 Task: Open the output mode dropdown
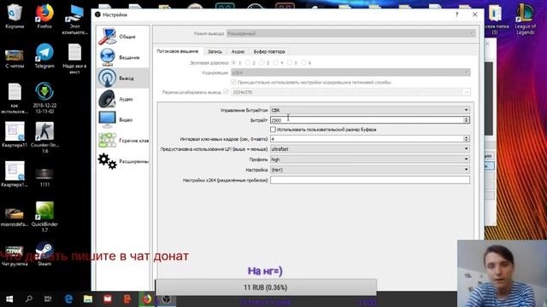(351, 33)
